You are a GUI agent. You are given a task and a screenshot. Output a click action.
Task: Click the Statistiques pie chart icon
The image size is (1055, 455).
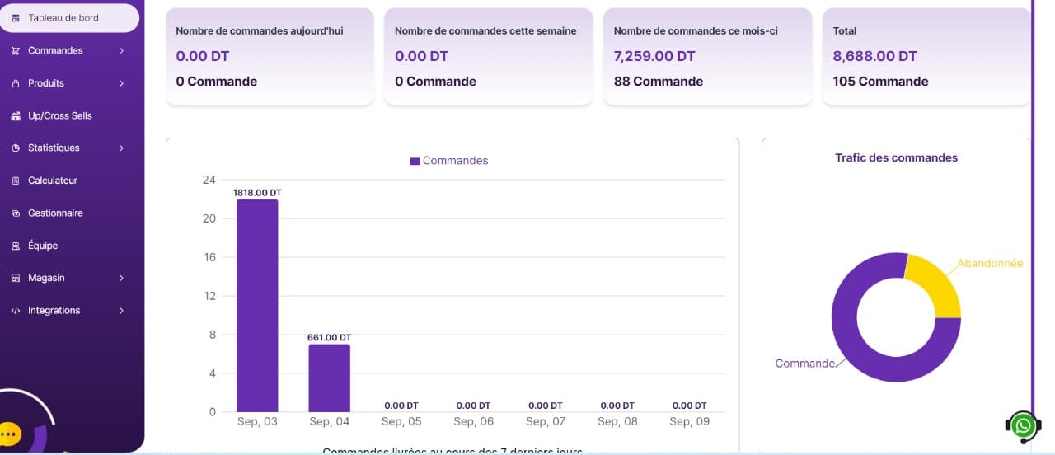tap(16, 148)
